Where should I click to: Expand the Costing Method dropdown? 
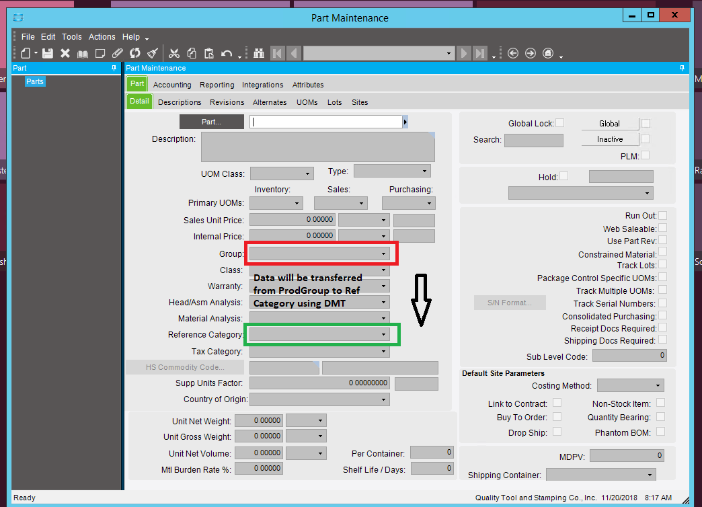(657, 386)
